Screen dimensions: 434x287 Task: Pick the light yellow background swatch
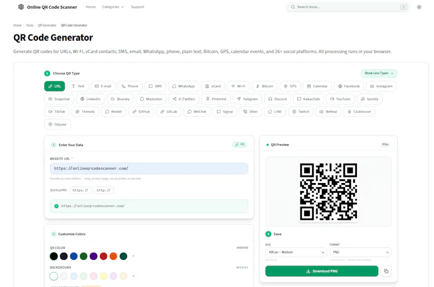click(104, 276)
